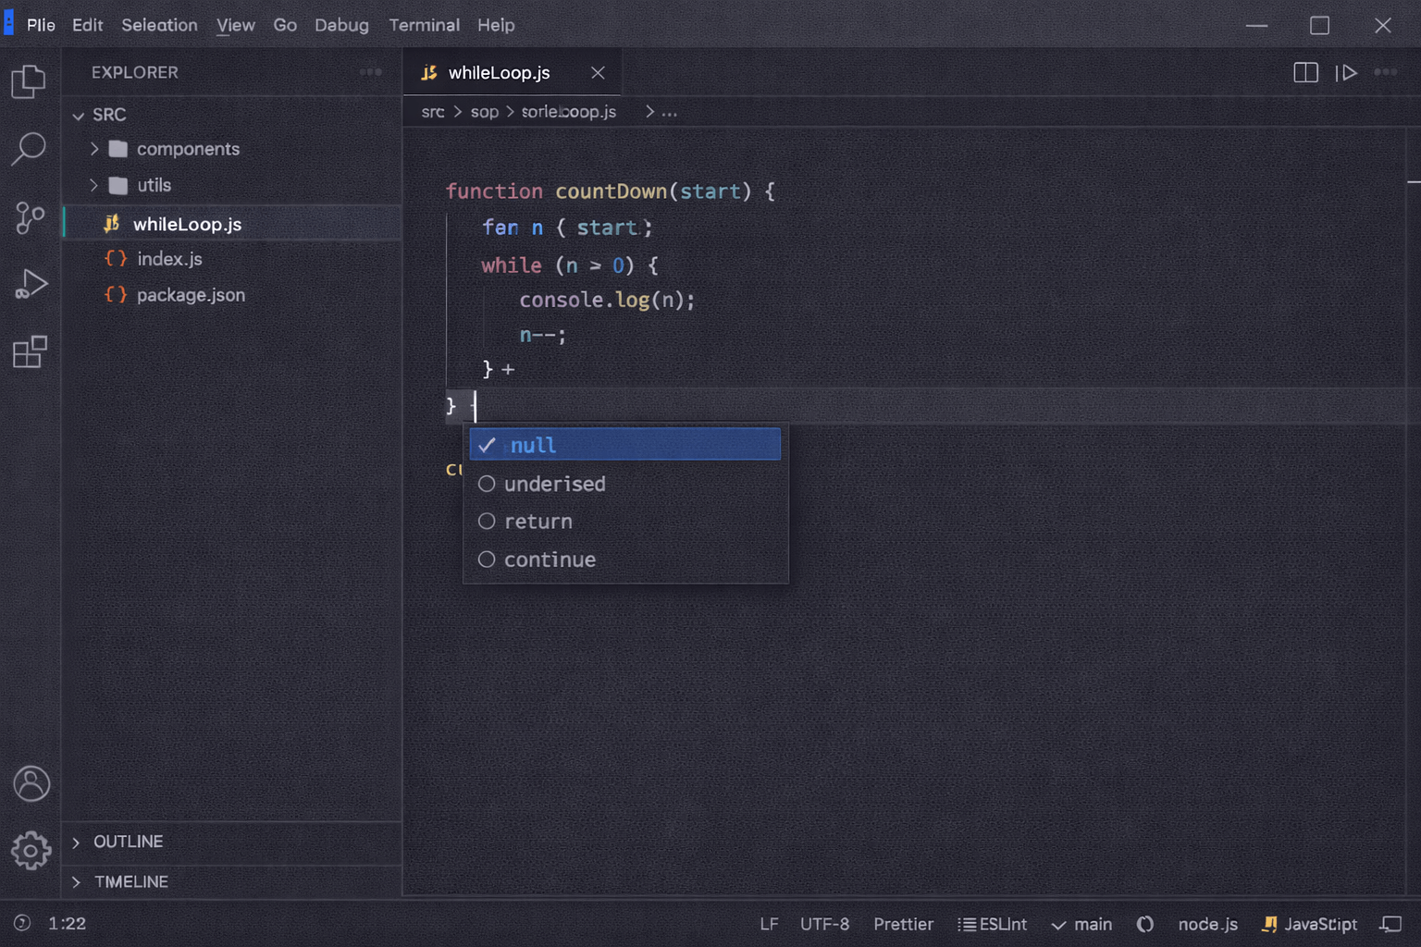Click ESLint in the status bar
This screenshot has width=1421, height=947.
[x=992, y=924]
